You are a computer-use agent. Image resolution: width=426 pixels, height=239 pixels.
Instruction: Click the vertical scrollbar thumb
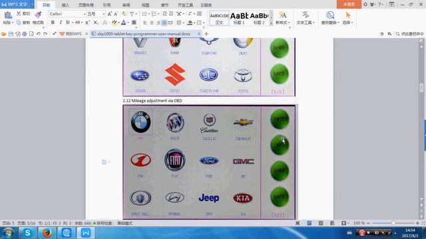[x=421, y=88]
